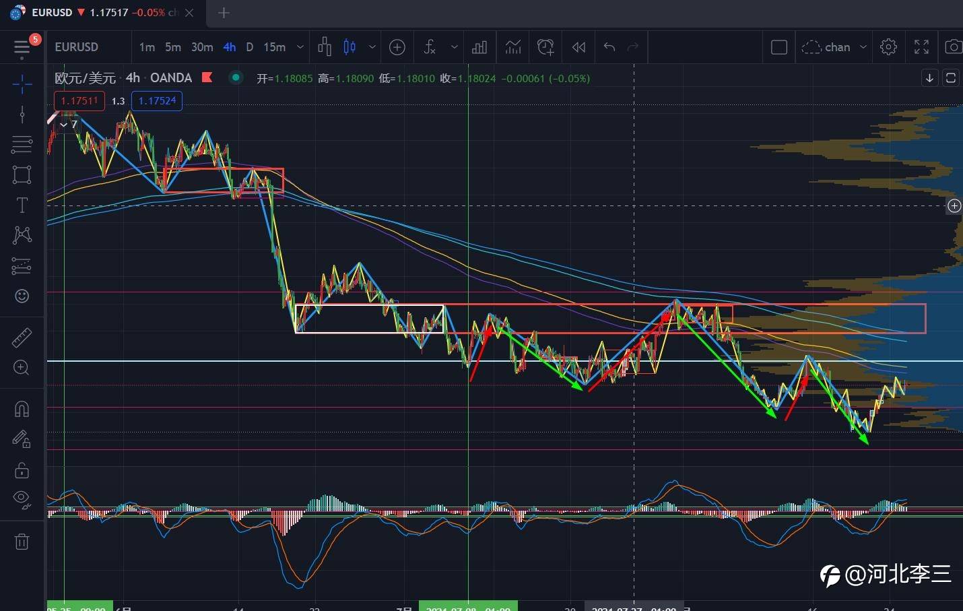Image resolution: width=963 pixels, height=611 pixels.
Task: Pick the ruler measure tool
Action: [x=22, y=337]
